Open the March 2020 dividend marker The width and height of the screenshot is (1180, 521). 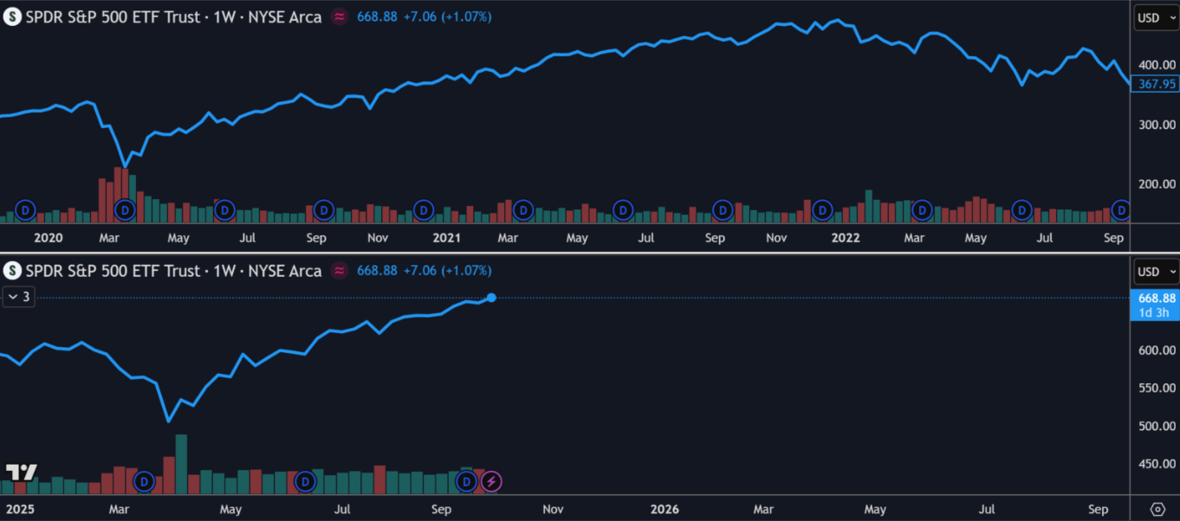pyautogui.click(x=126, y=209)
